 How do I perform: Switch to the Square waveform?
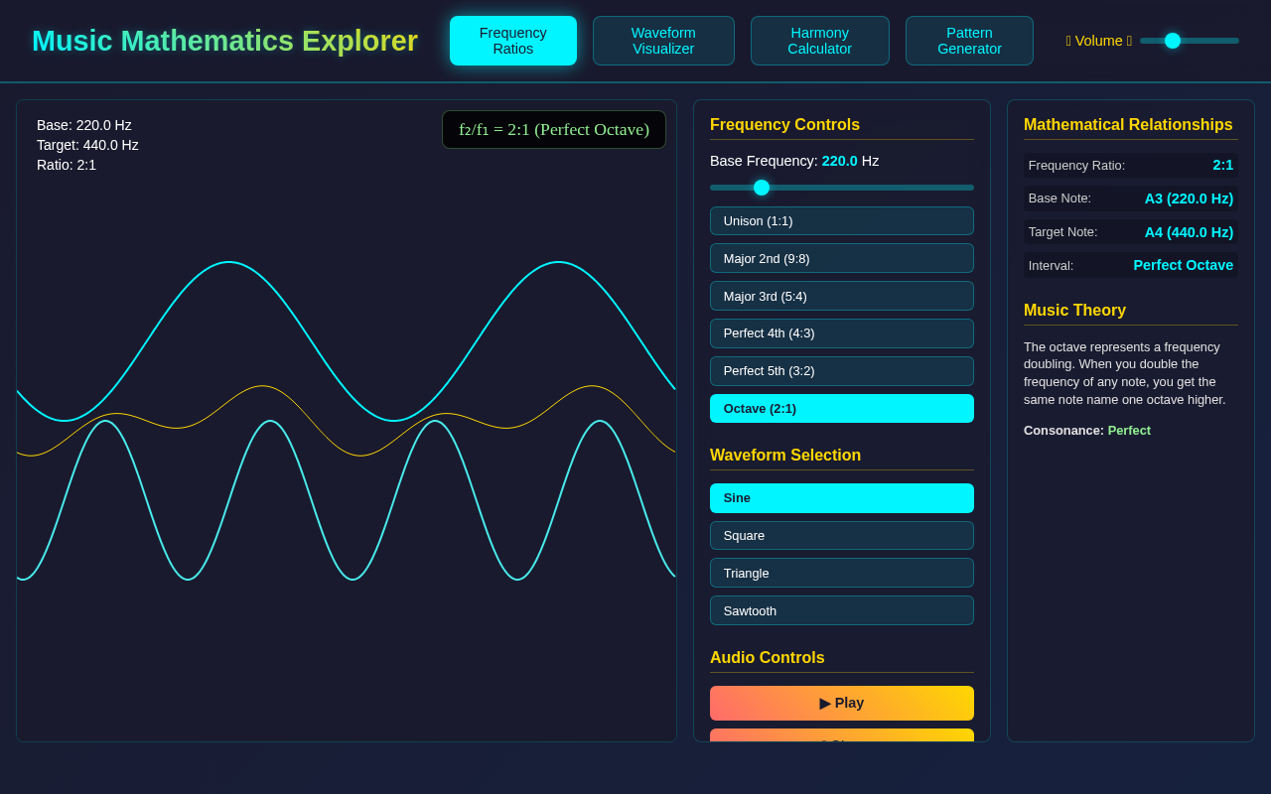(x=841, y=535)
